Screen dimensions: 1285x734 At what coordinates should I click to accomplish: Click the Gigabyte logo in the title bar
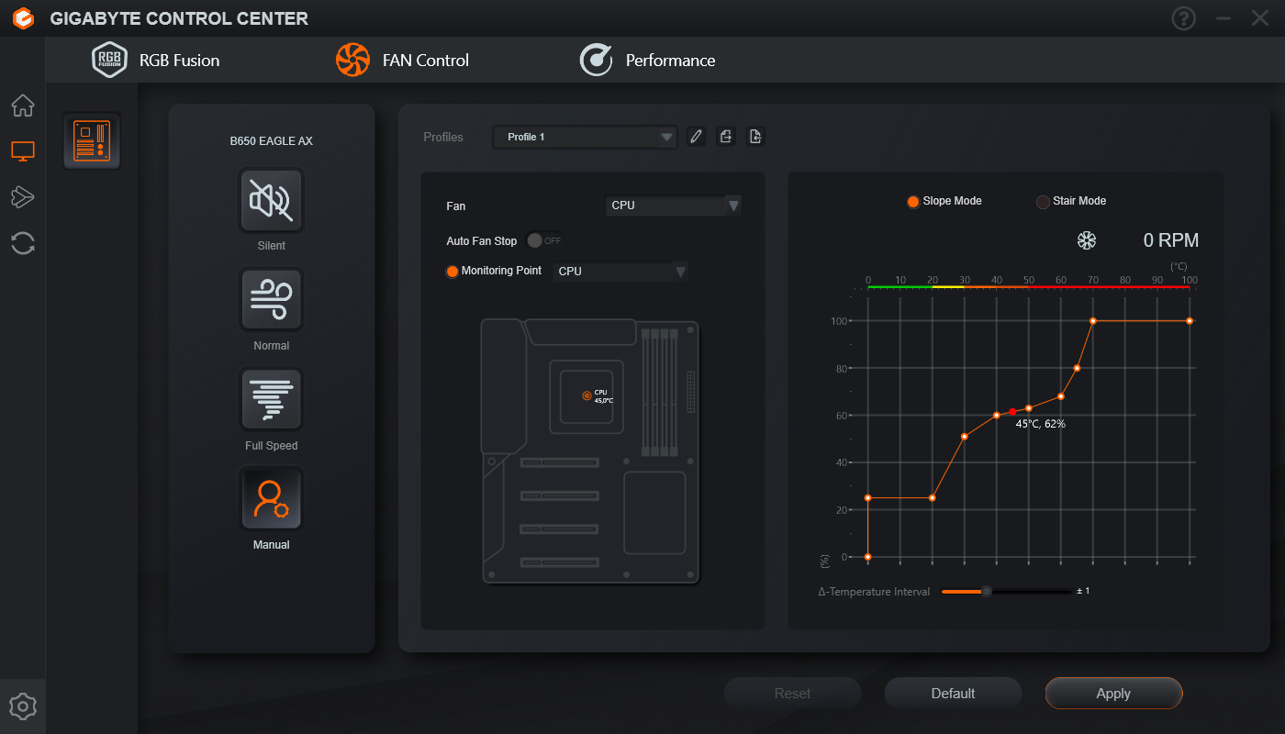pos(23,18)
